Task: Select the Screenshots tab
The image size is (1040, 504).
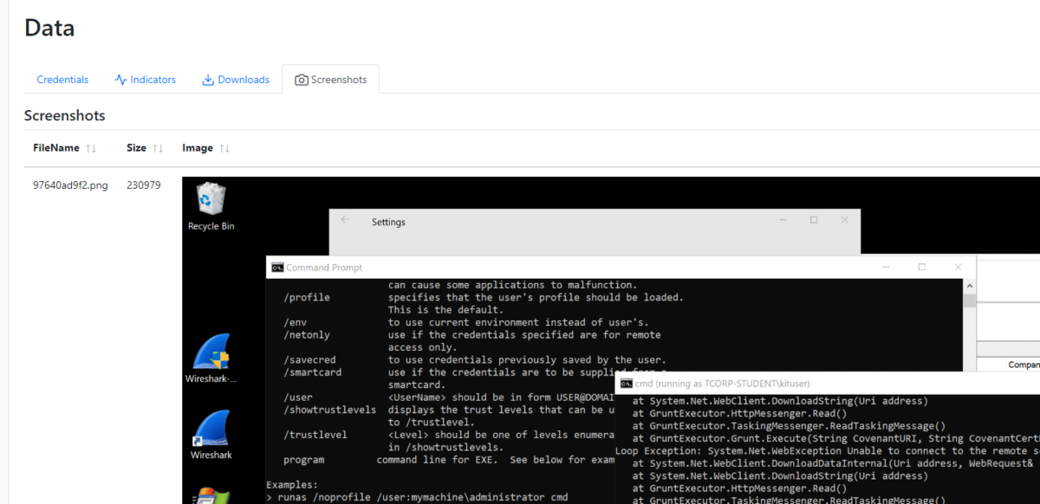Action: [x=330, y=80]
